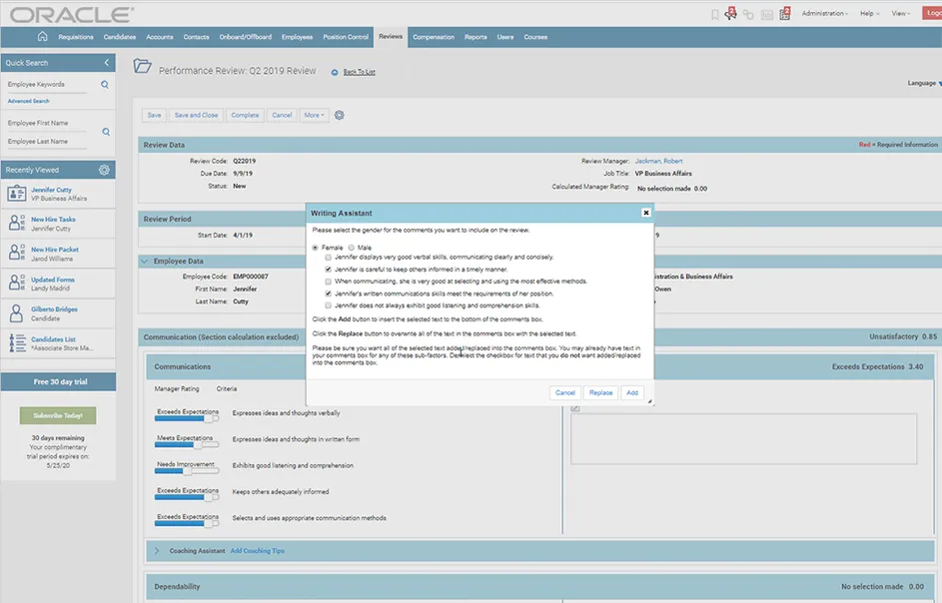The width and height of the screenshot is (942, 603).
Task: Select the Female radio button in Writing Assistant
Action: [317, 247]
